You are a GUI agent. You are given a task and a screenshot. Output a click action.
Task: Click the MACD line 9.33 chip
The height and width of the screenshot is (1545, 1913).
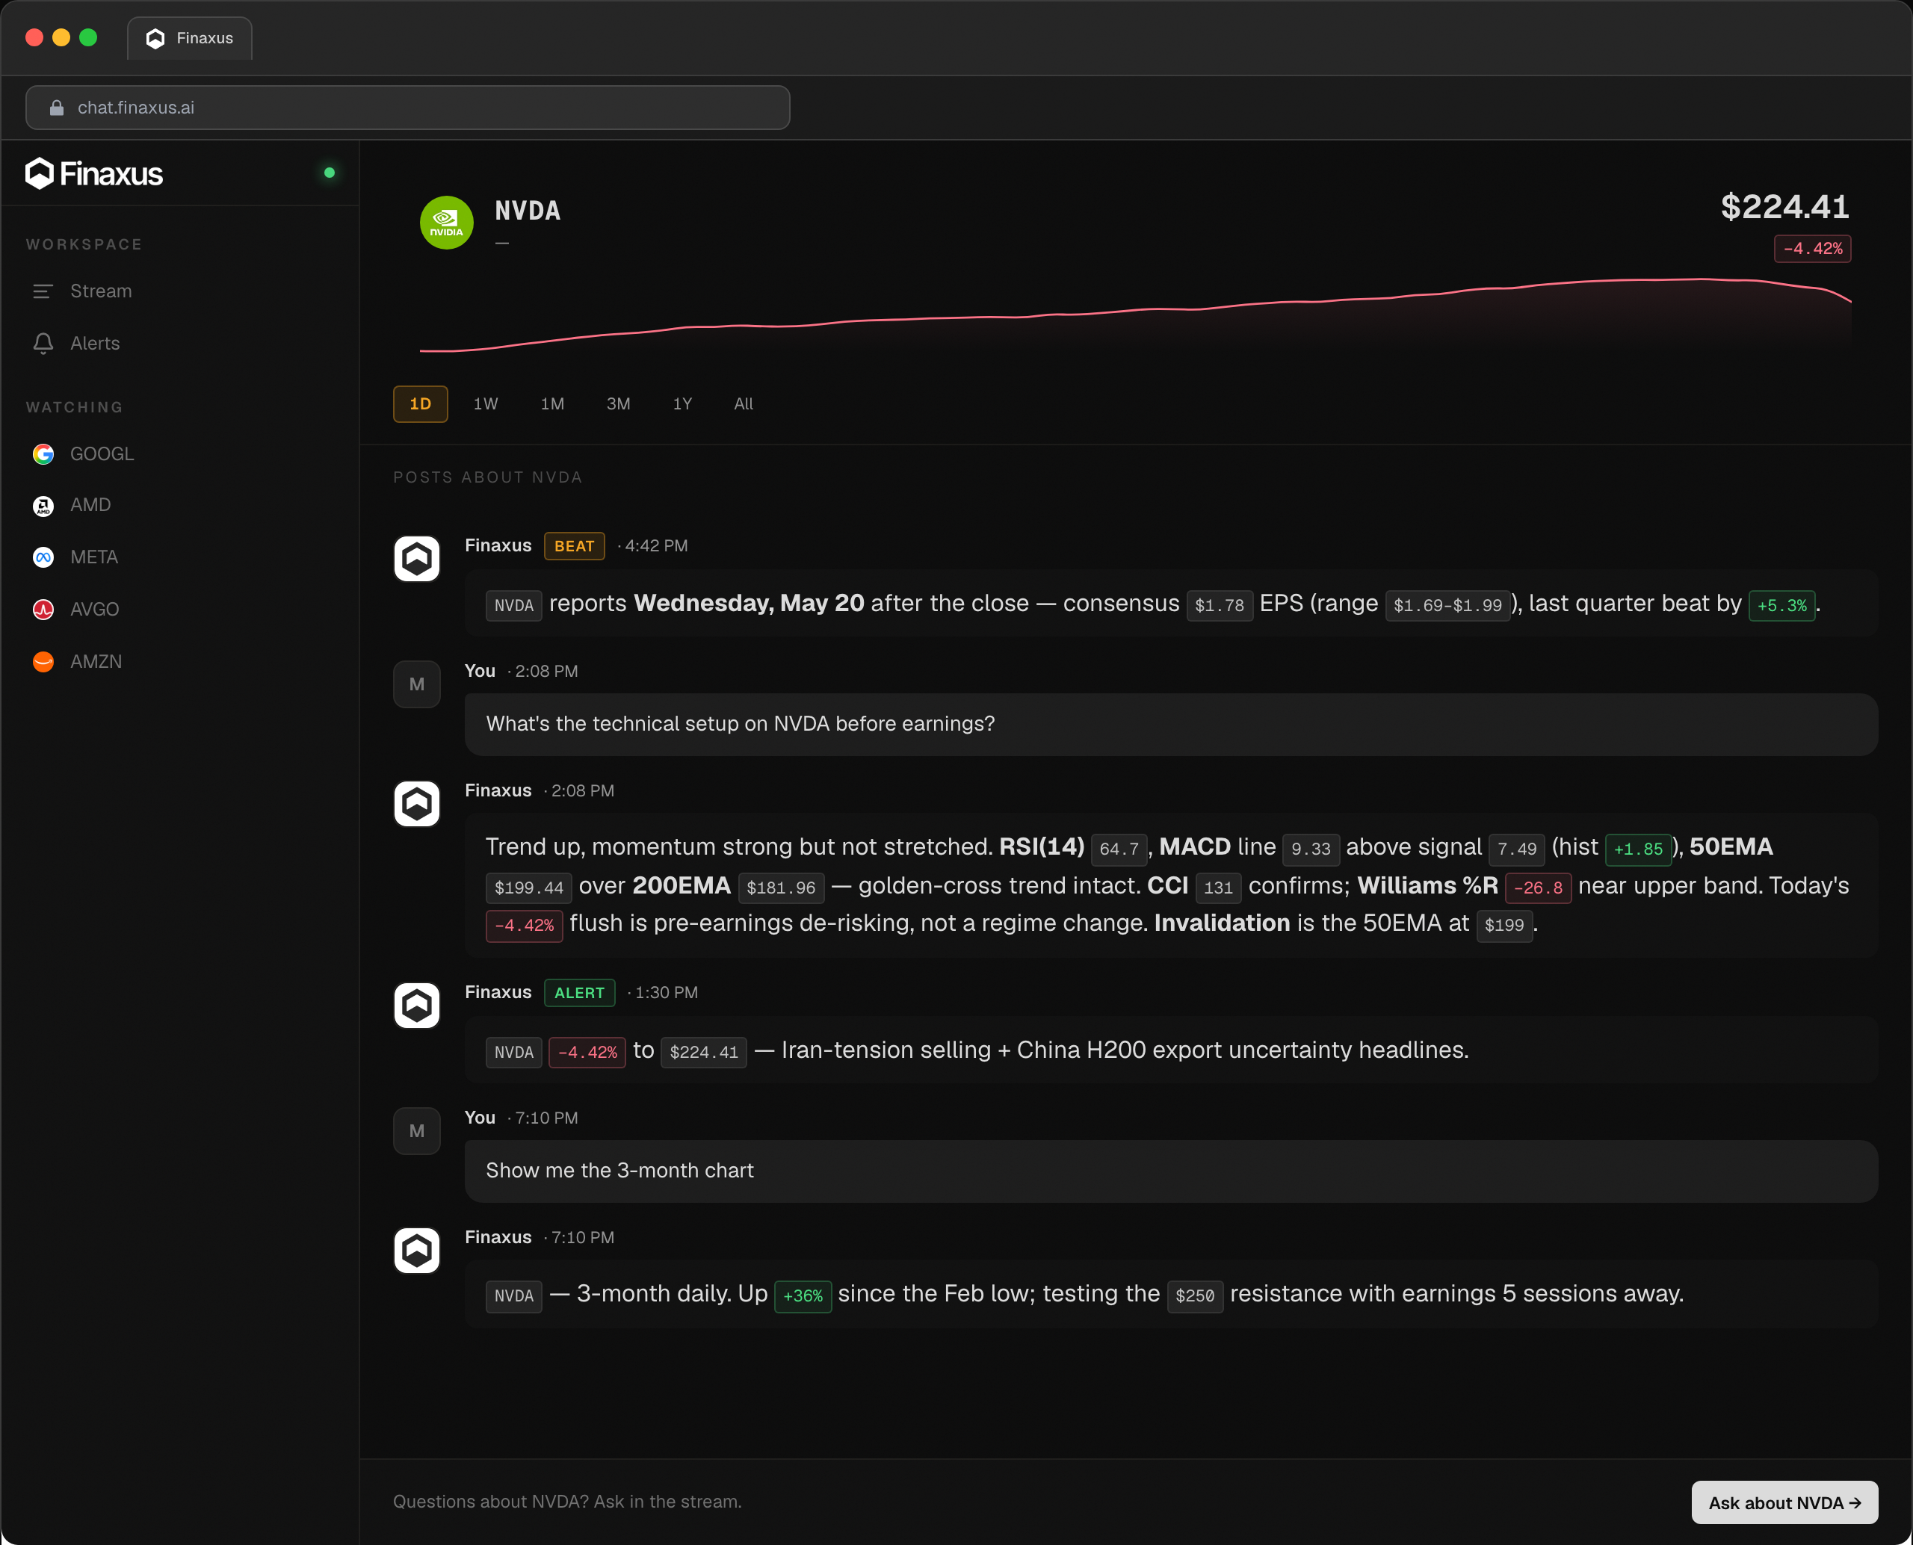[x=1311, y=850]
